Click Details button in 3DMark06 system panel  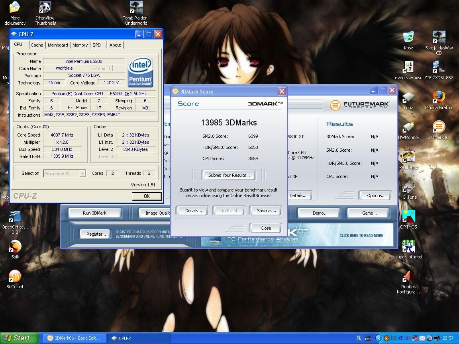tap(299, 195)
